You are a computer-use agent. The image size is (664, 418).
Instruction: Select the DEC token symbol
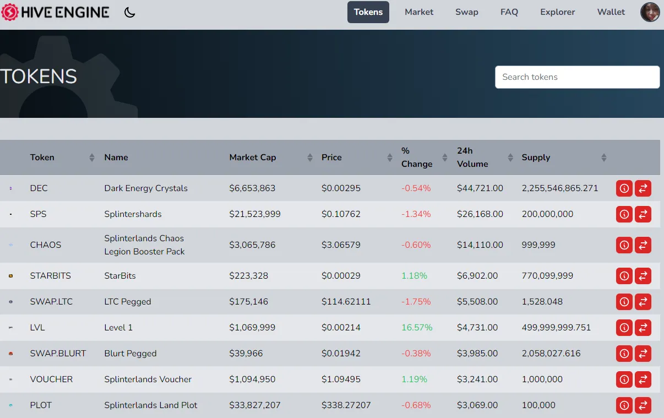[x=39, y=188]
